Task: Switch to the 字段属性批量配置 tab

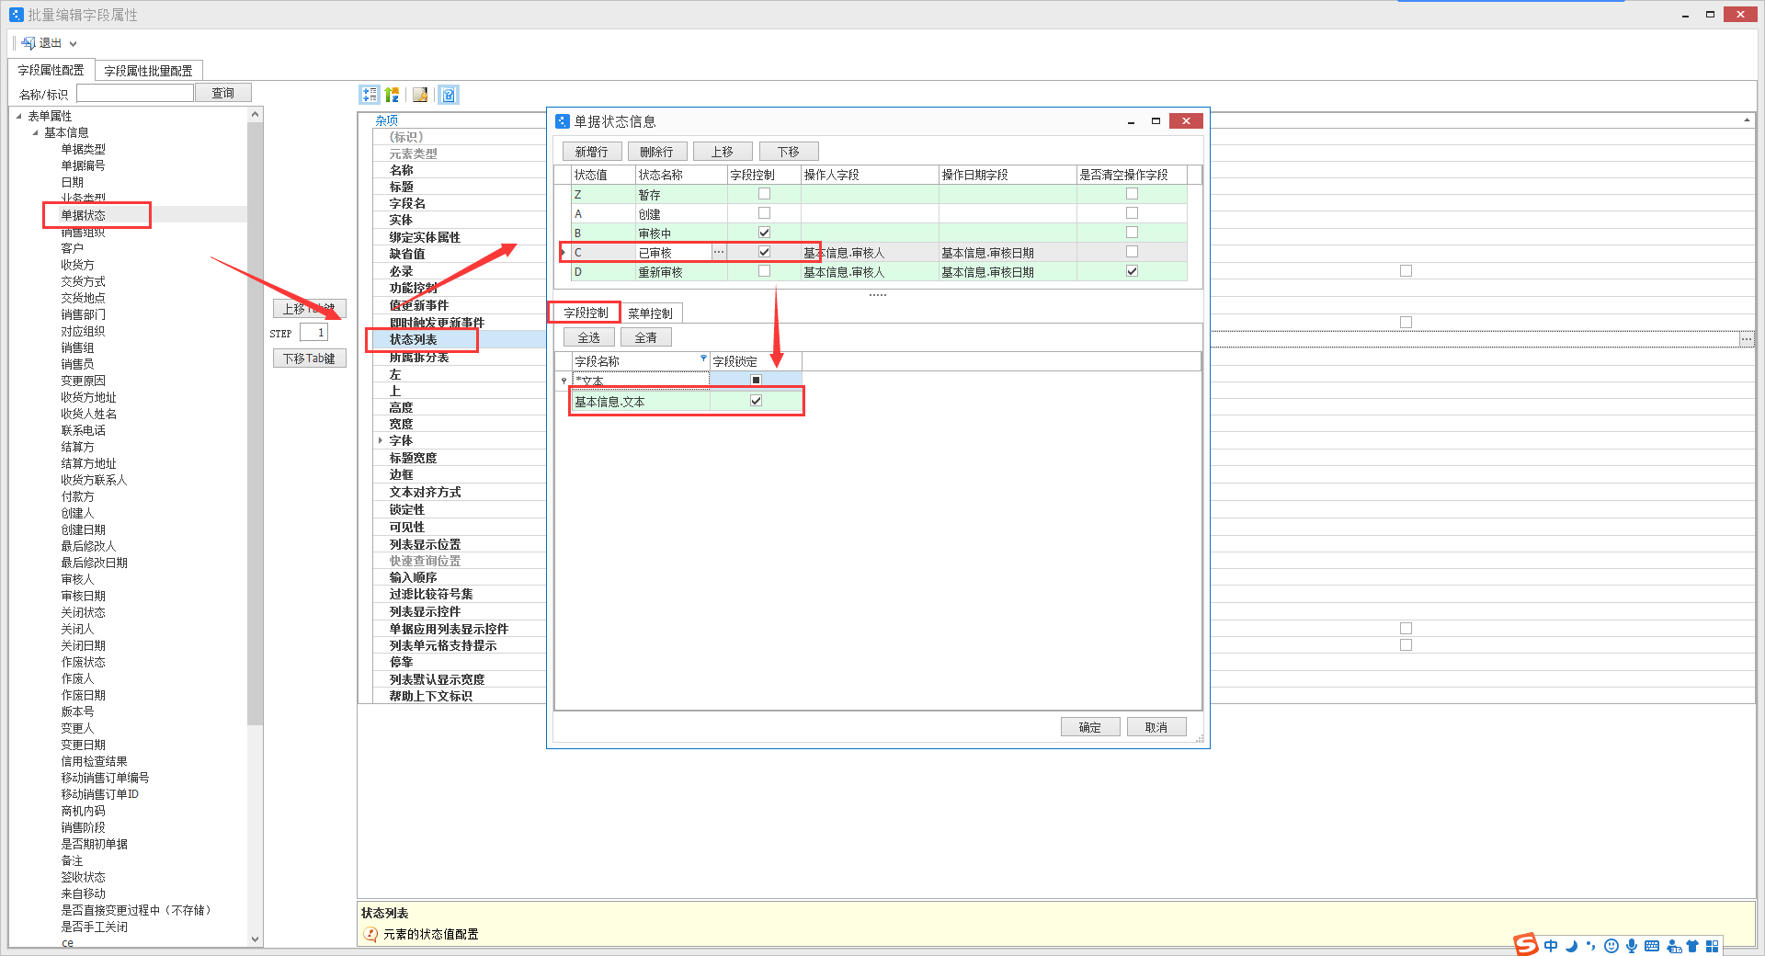Action: tap(150, 70)
